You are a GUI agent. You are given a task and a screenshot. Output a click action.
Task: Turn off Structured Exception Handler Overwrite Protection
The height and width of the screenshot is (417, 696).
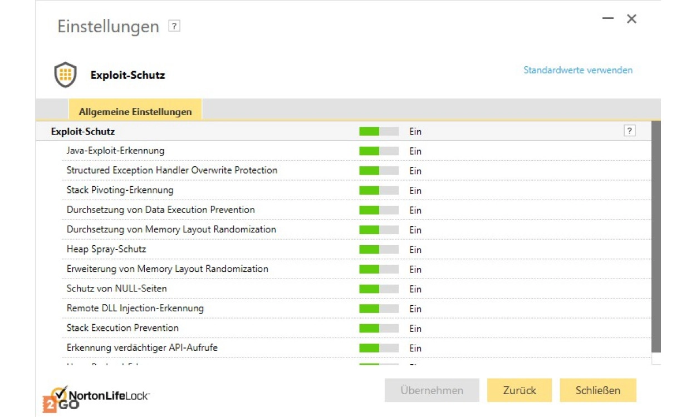click(379, 171)
